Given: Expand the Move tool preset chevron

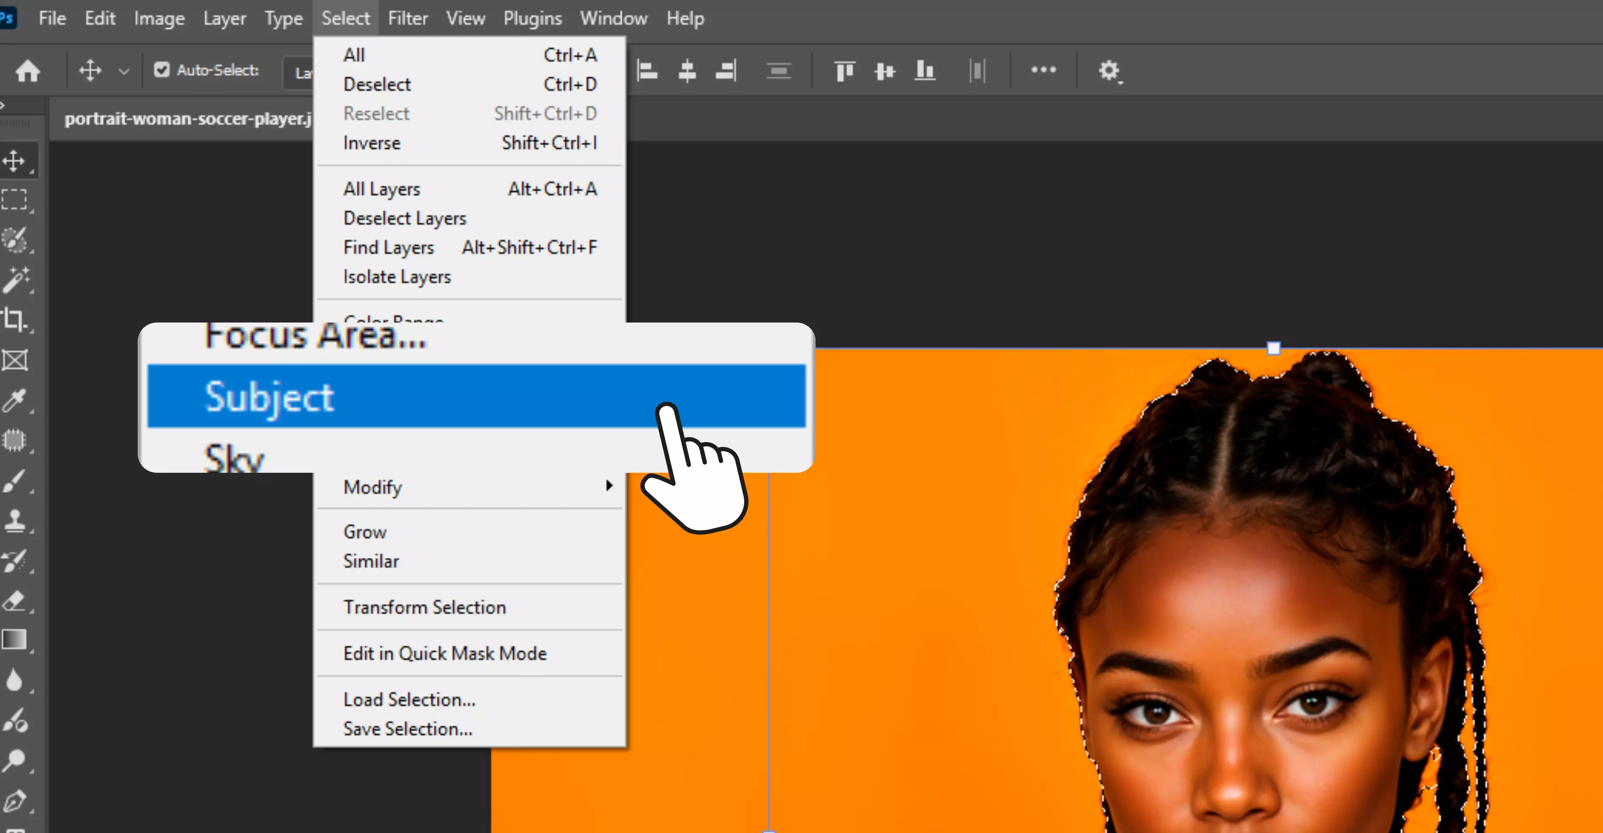Looking at the screenshot, I should click(124, 71).
